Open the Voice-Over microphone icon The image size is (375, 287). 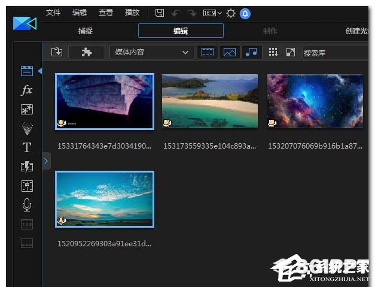27,205
